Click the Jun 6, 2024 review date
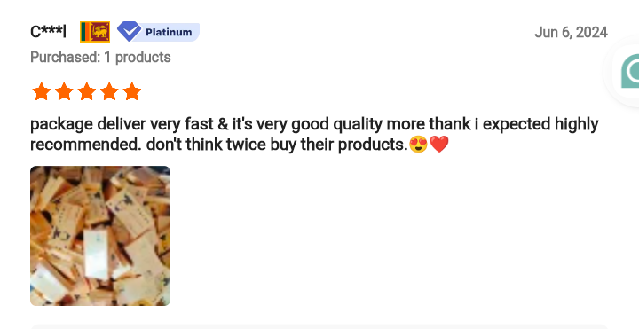Image resolution: width=639 pixels, height=329 pixels. [571, 32]
